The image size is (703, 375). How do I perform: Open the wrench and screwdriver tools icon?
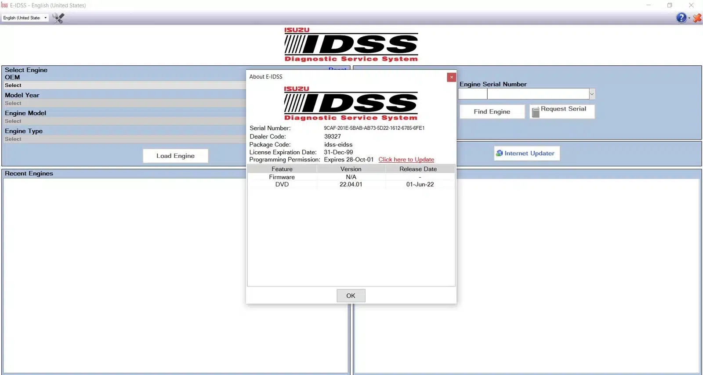click(x=58, y=18)
